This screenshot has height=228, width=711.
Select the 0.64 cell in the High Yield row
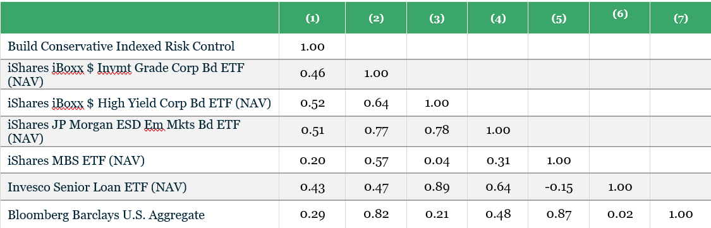pyautogui.click(x=376, y=103)
